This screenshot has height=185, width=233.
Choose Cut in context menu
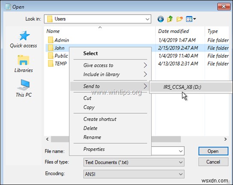tap(110, 98)
